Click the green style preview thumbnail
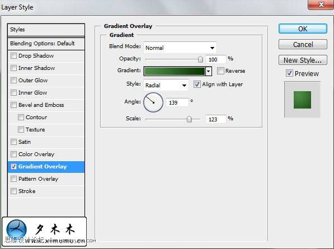The height and width of the screenshot is (249, 334). pyautogui.click(x=302, y=100)
